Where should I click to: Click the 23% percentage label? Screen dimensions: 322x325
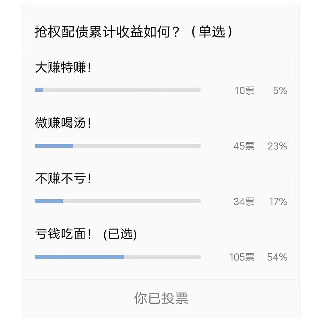coord(277,146)
